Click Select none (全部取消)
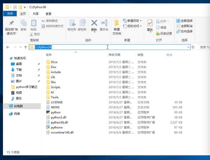Viewport: 210px width, 160px height. 185,26
